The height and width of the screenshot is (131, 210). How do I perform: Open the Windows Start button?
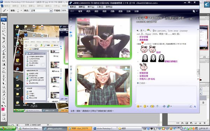click(8, 129)
